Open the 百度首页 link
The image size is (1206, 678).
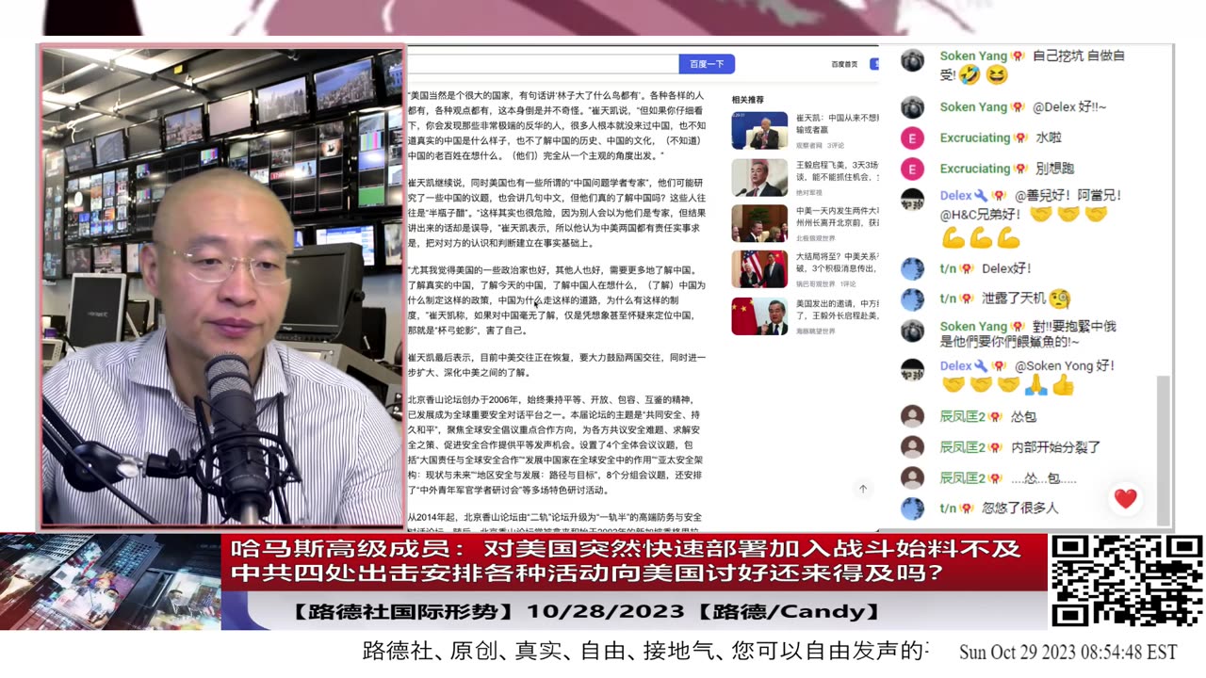tap(844, 64)
